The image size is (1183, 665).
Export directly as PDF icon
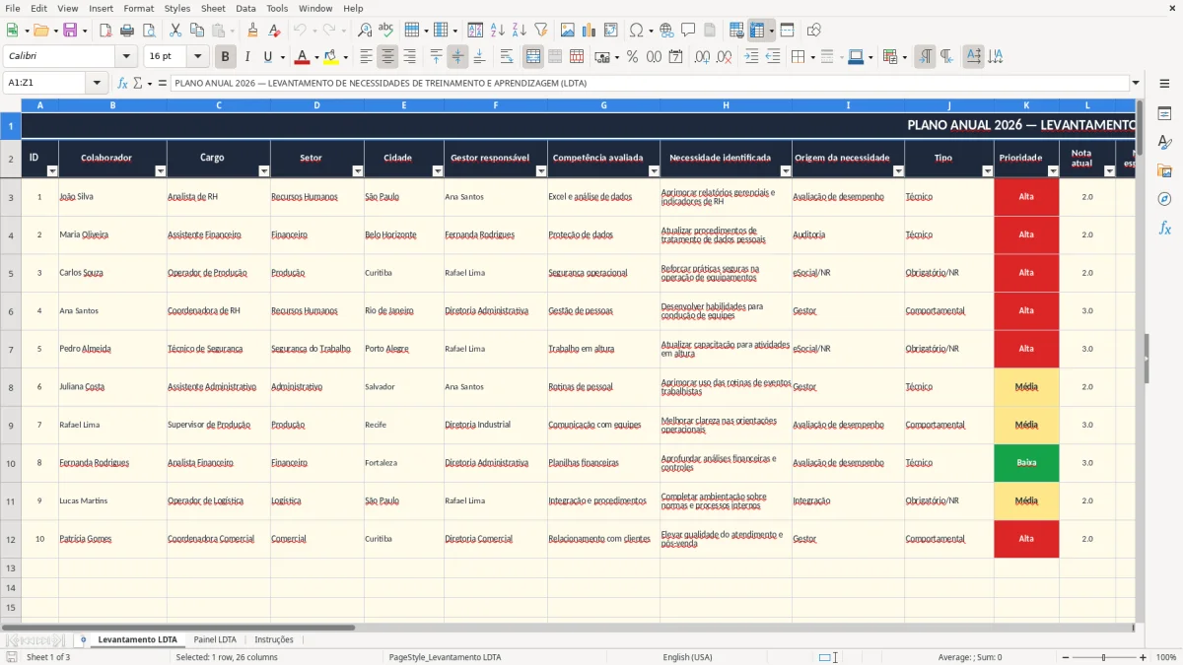click(104, 31)
